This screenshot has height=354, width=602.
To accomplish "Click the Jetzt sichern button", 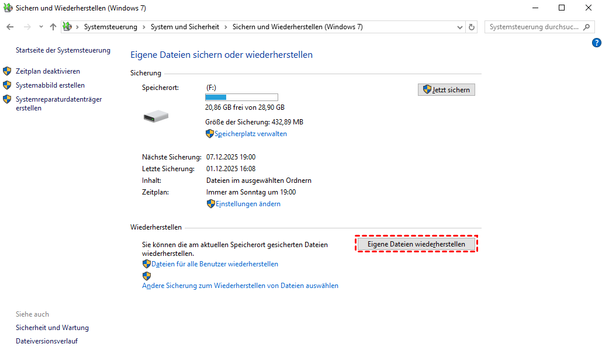I will coord(447,89).
